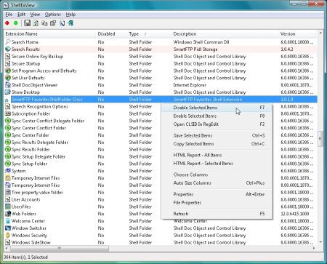Click the Tree property value folder icon
The height and width of the screenshot is (264, 327).
click(x=8, y=193)
